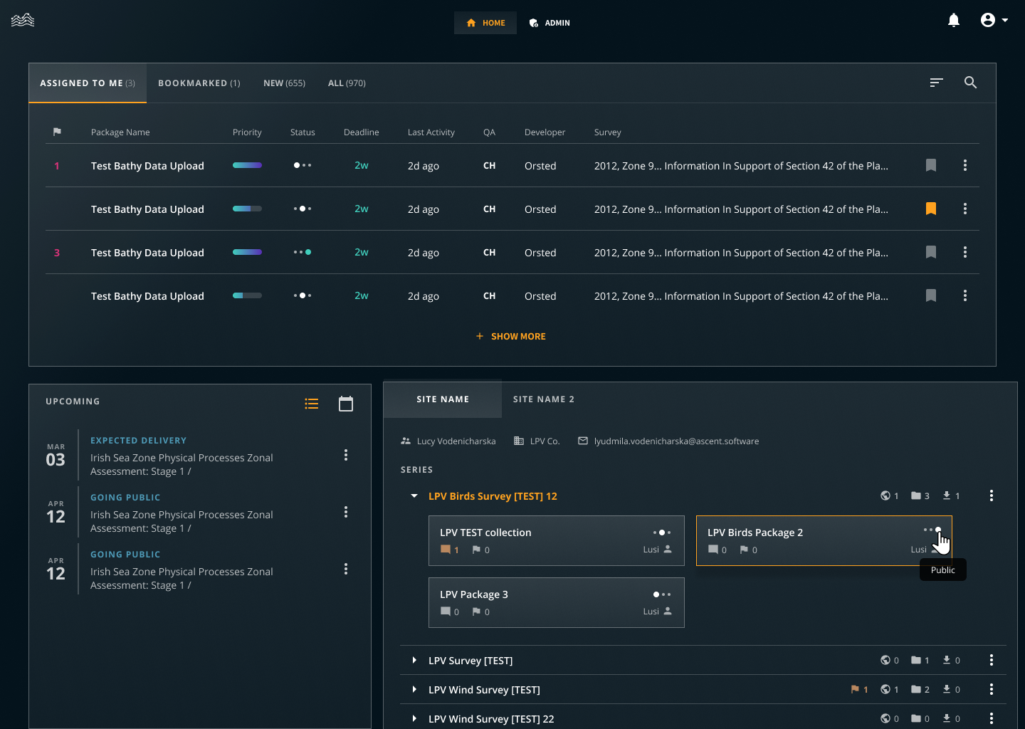Open the LPV Package 3 card

pyautogui.click(x=557, y=602)
